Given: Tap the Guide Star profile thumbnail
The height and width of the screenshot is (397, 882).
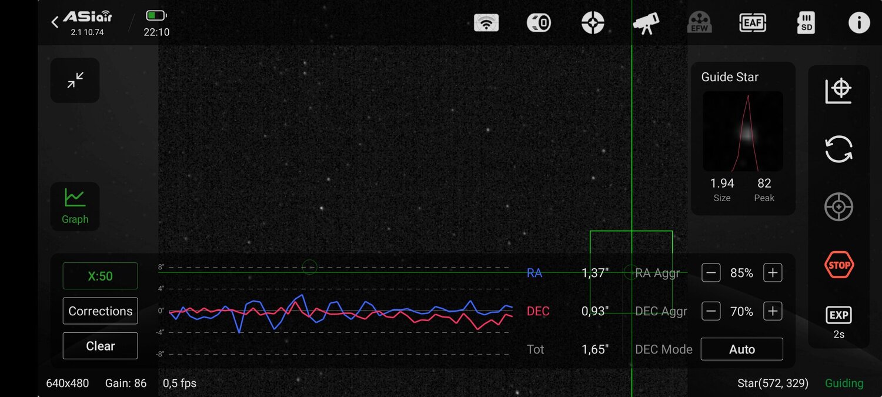Looking at the screenshot, I should coord(743,131).
